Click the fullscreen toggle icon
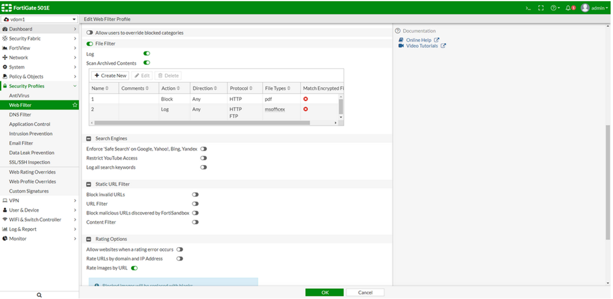The height and width of the screenshot is (299, 613). pos(541,8)
